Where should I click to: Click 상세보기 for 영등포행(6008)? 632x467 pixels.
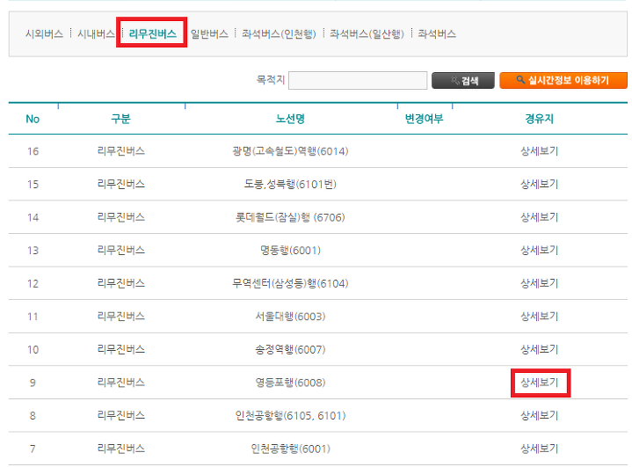[540, 383]
